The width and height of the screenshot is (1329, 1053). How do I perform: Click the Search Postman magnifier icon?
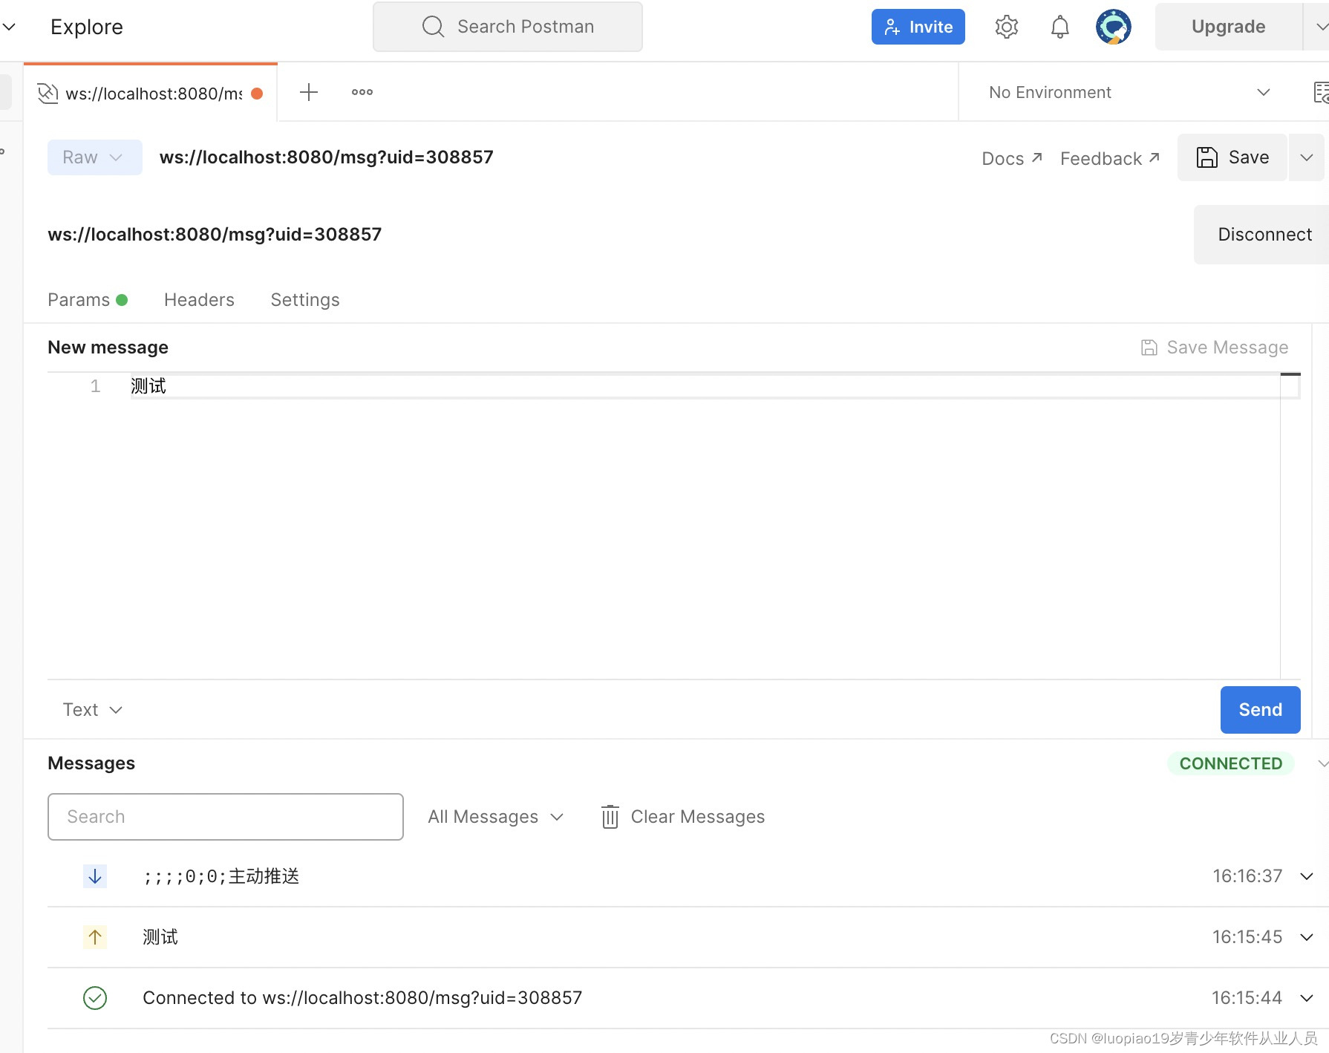[433, 26]
